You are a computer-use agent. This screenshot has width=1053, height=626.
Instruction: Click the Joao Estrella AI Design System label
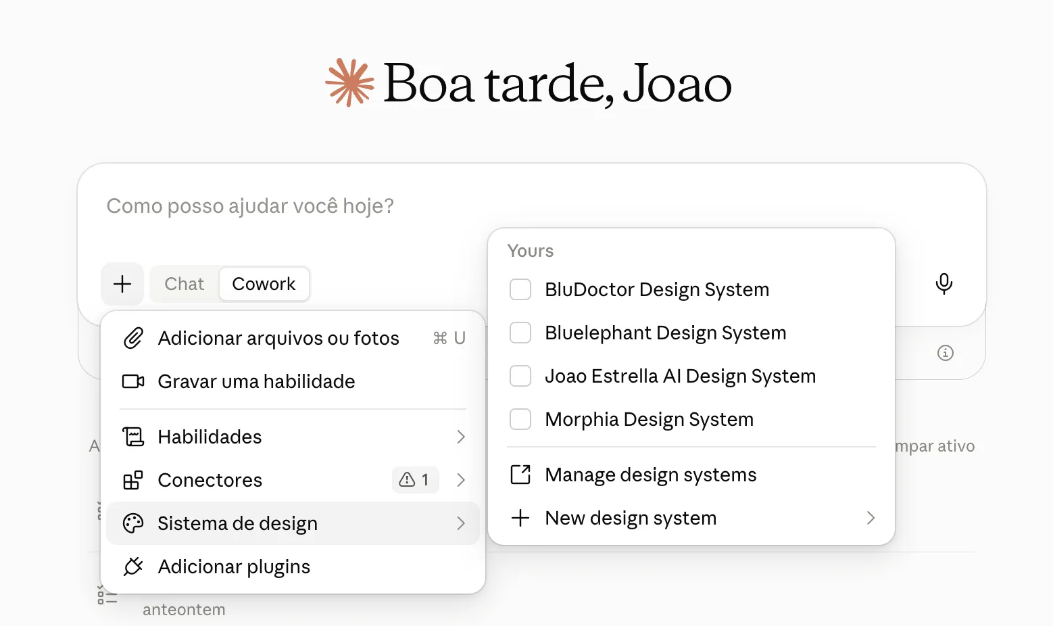coord(681,376)
